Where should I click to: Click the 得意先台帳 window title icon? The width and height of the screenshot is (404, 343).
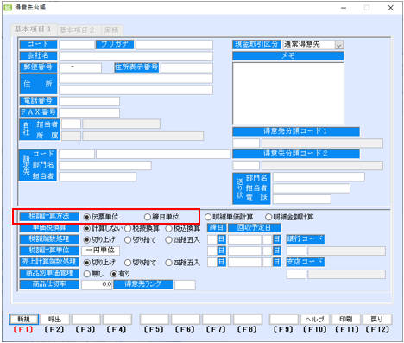coord(8,8)
